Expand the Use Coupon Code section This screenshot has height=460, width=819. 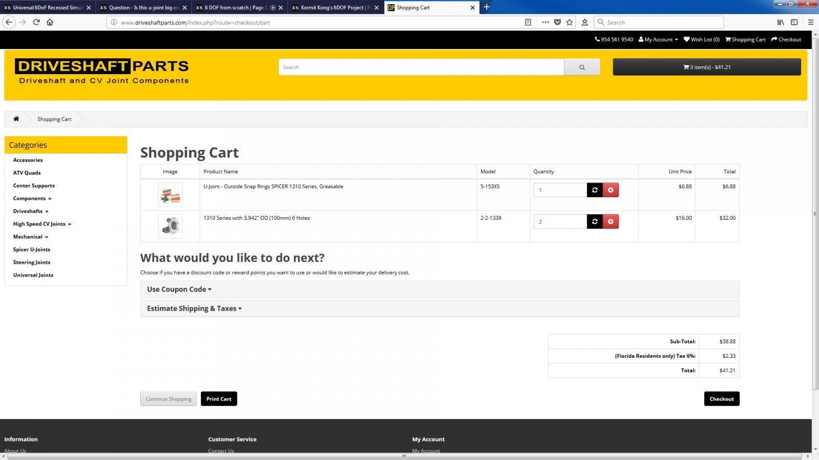179,289
